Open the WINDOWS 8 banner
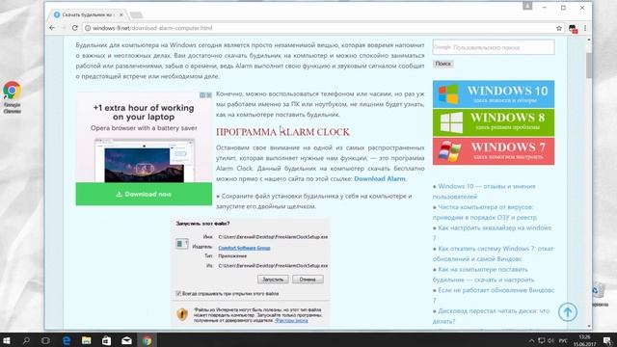This screenshot has height=347, width=617. coord(494,122)
